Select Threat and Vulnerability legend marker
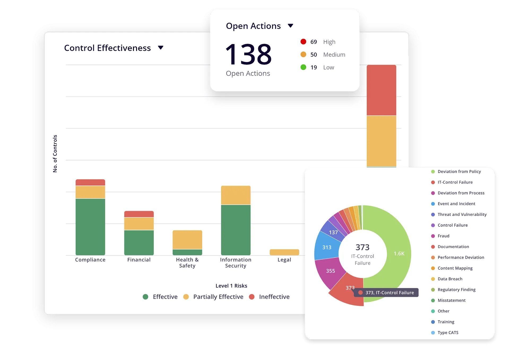Viewport: 524px width, 348px height. pyautogui.click(x=433, y=214)
